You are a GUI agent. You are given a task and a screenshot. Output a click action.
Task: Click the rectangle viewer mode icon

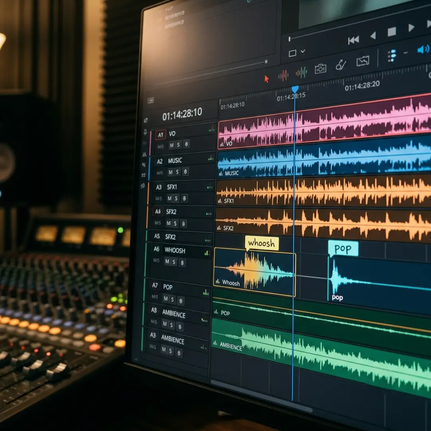(293, 53)
